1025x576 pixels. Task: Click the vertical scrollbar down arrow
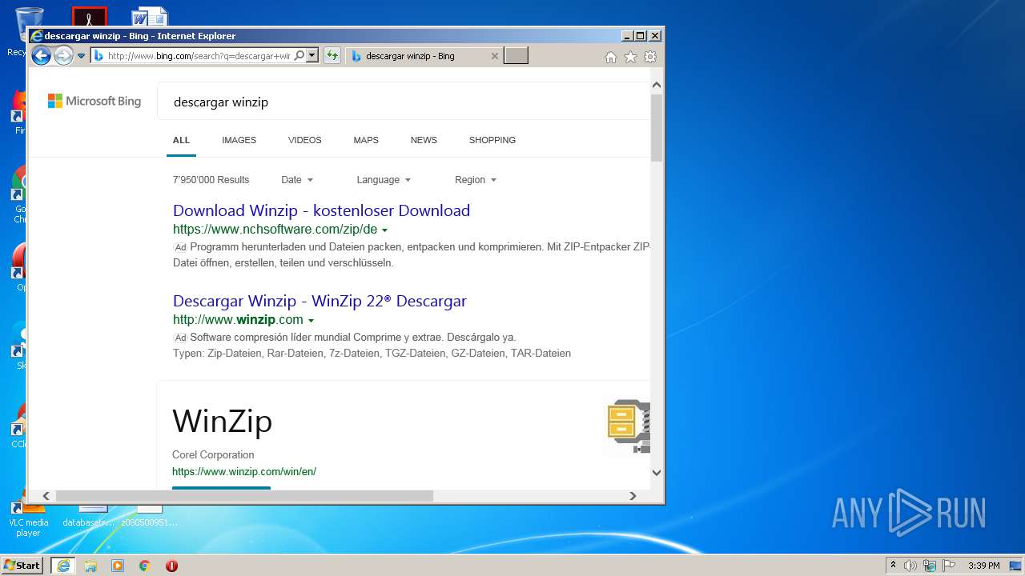coord(657,472)
